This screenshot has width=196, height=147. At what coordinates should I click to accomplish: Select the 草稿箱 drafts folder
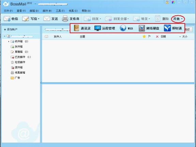[x=19, y=52]
